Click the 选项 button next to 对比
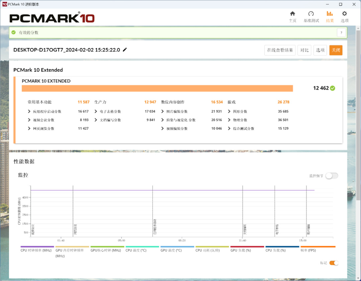 click(x=320, y=50)
